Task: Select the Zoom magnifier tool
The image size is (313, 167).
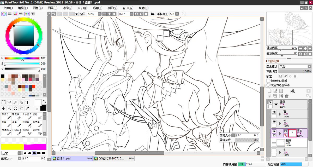Action: coord(9,108)
